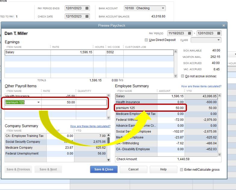The height and width of the screenshot is (190, 236).
Task: Click the Check Amount 1,440.59 value
Action: (183, 159)
